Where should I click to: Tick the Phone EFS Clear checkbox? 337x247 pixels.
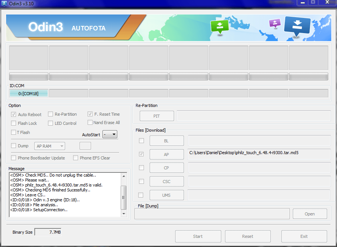tap(75, 158)
